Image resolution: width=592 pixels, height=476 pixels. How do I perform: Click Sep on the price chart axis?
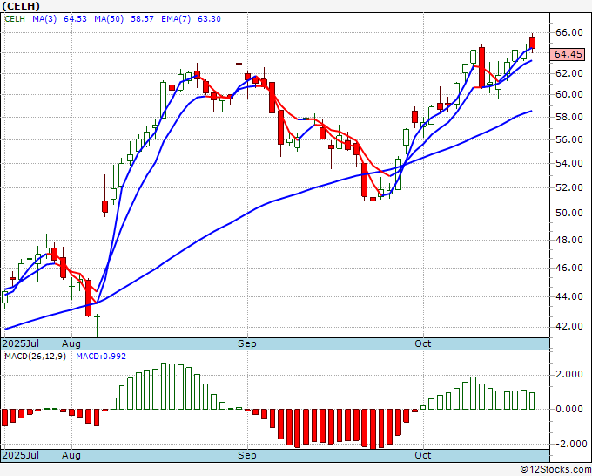click(x=247, y=343)
